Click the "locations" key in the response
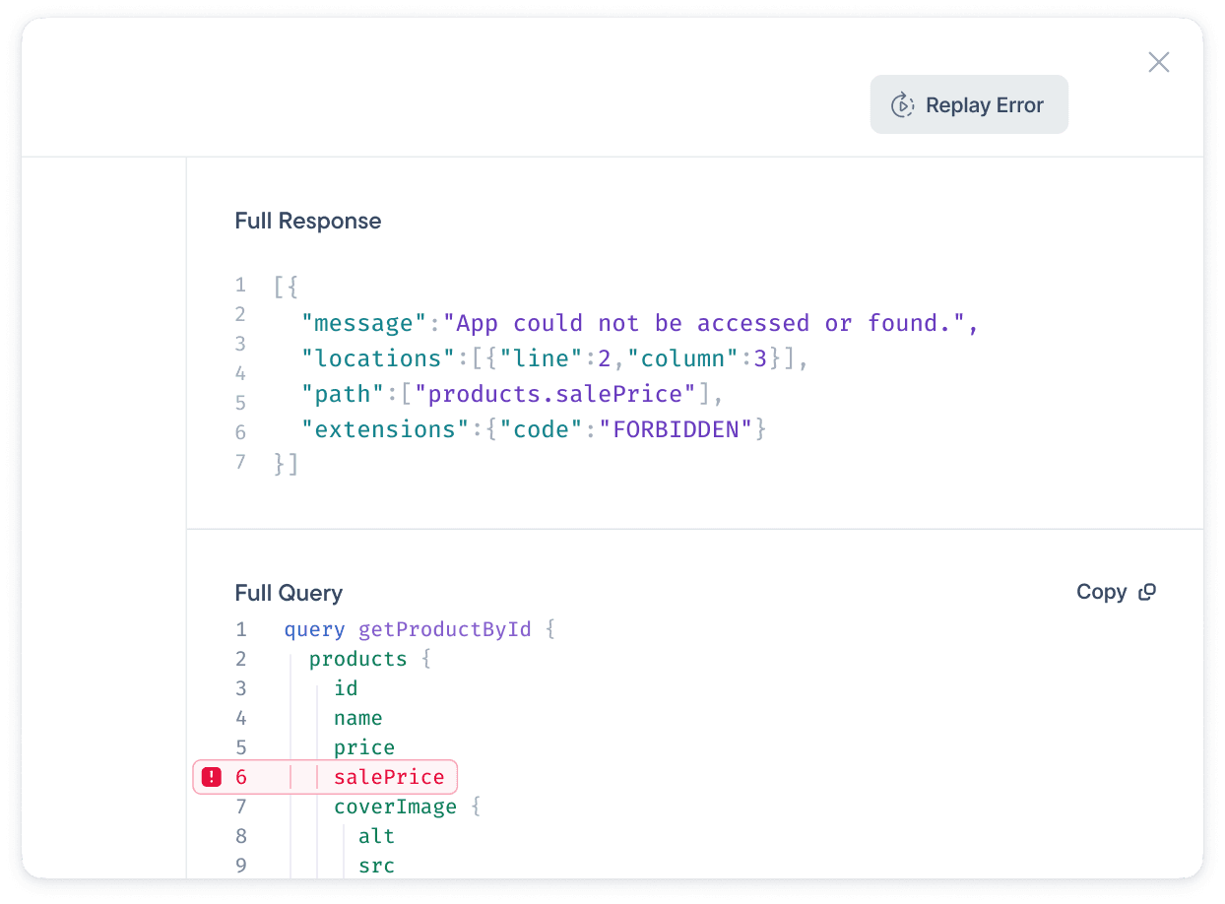 point(371,358)
